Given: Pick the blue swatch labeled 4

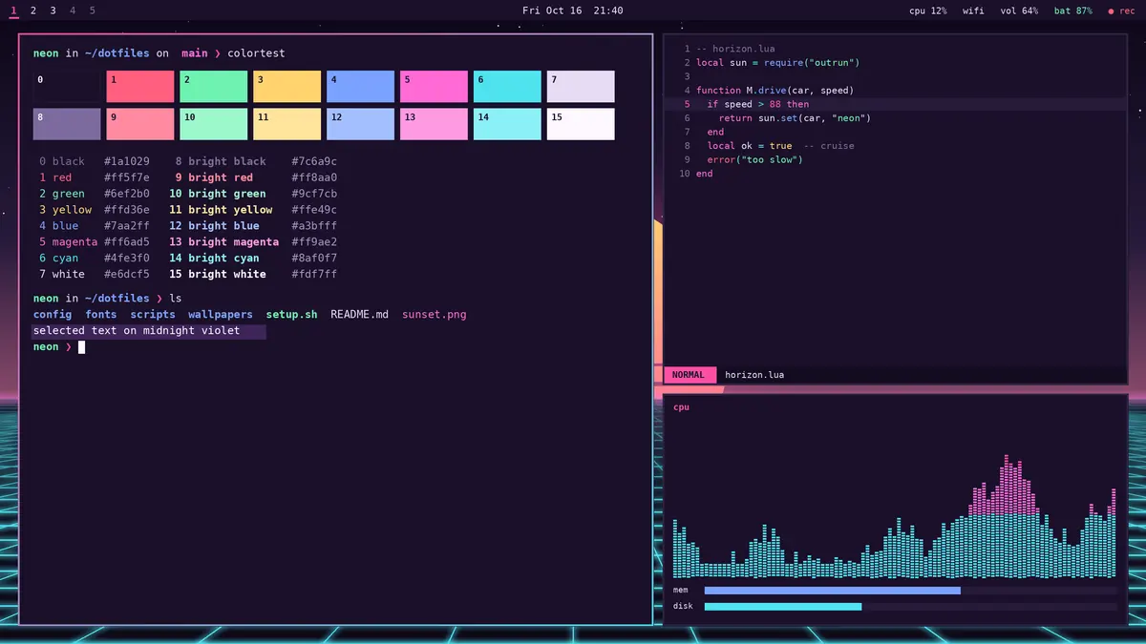Looking at the screenshot, I should (360, 87).
